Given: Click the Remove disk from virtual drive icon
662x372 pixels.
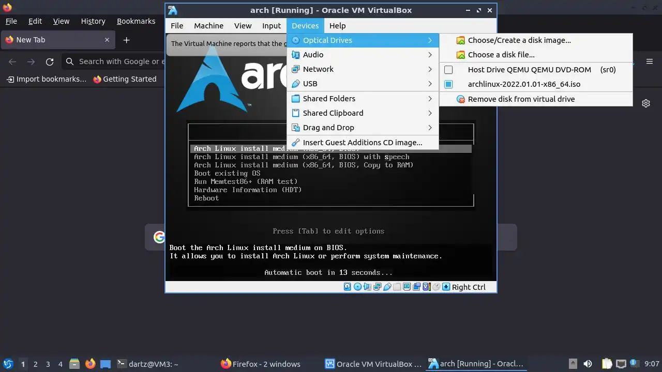Looking at the screenshot, I should click(x=461, y=99).
